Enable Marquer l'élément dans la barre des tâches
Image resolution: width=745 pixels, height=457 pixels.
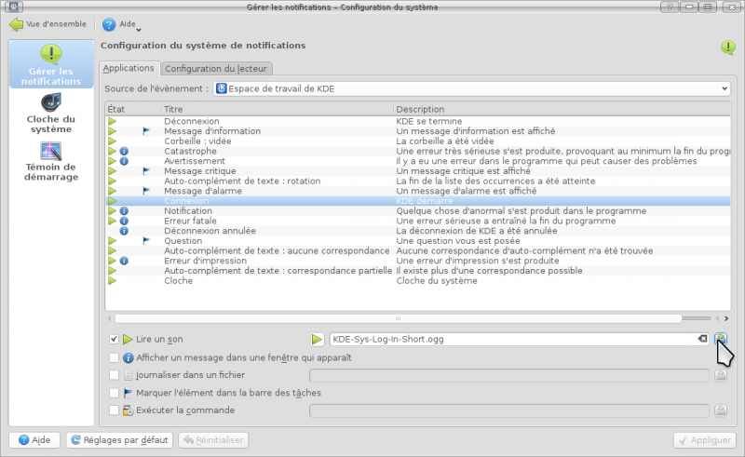coord(114,393)
